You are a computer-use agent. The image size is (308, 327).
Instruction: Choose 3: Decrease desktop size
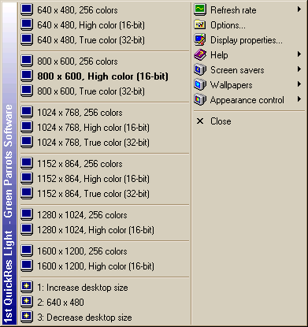(105, 317)
